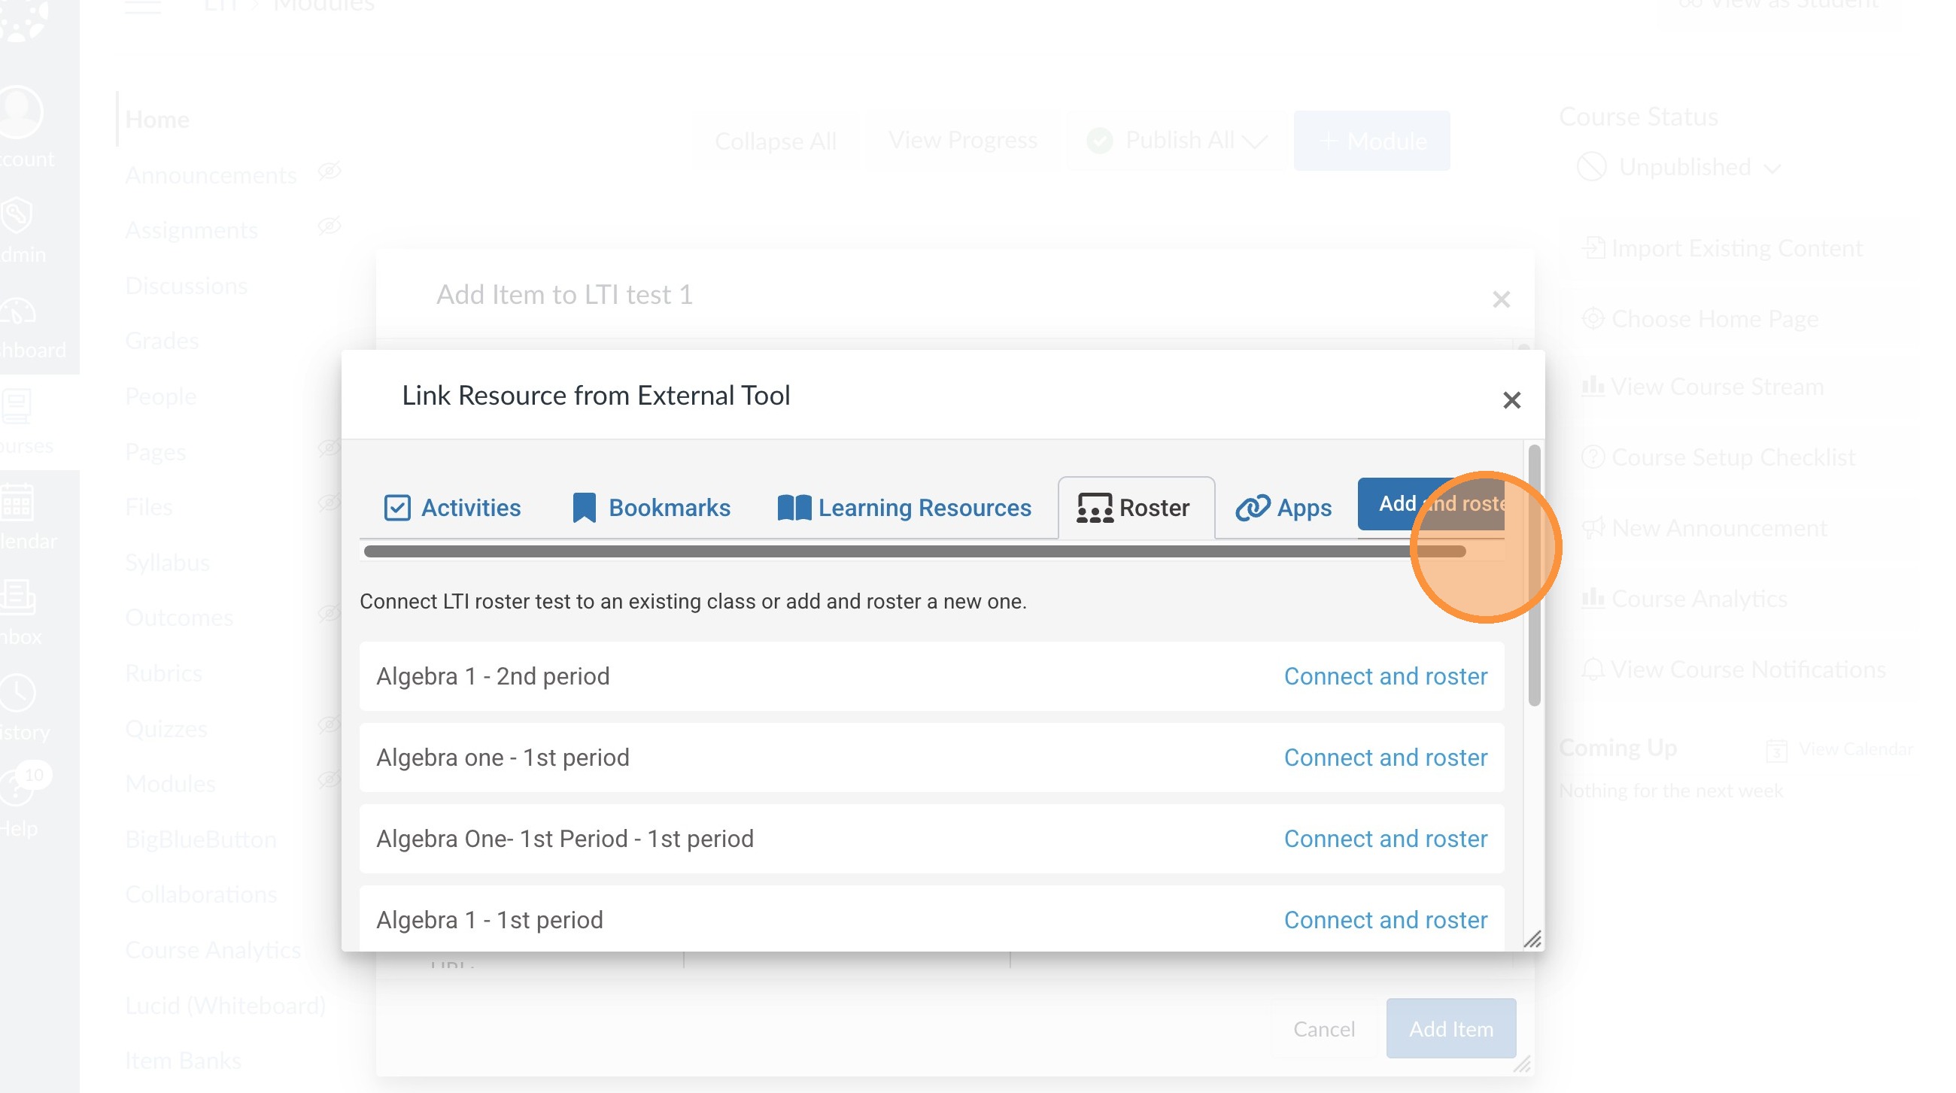This screenshot has height=1093, width=1956.
Task: Click the Learning Resources book icon
Action: coord(794,507)
